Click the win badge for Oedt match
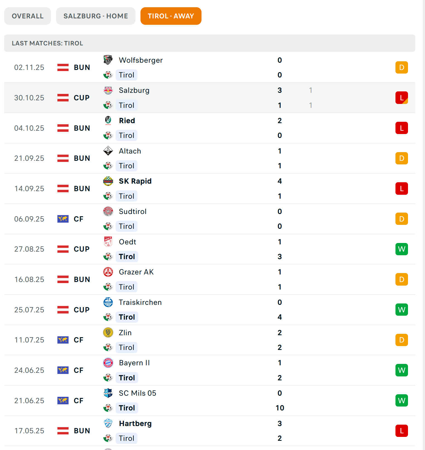Image resolution: width=425 pixels, height=450 pixels. (x=402, y=249)
